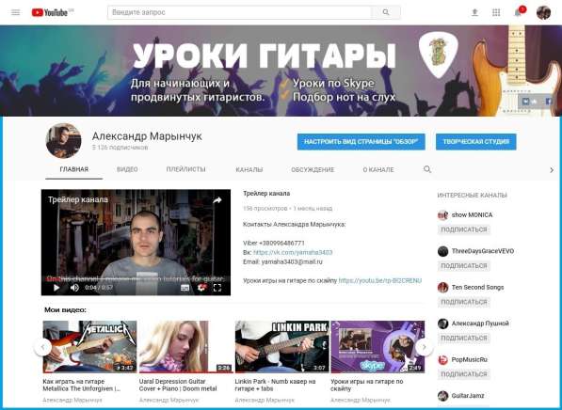The width and height of the screenshot is (562, 410).
Task: Click the channel profile picture
Action: point(63,141)
